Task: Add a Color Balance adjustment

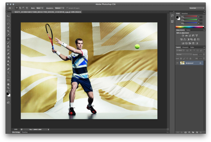Action: click(x=185, y=39)
